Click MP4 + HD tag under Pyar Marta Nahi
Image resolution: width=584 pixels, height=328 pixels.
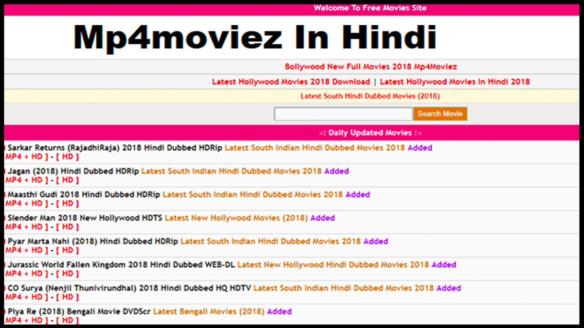click(x=26, y=250)
